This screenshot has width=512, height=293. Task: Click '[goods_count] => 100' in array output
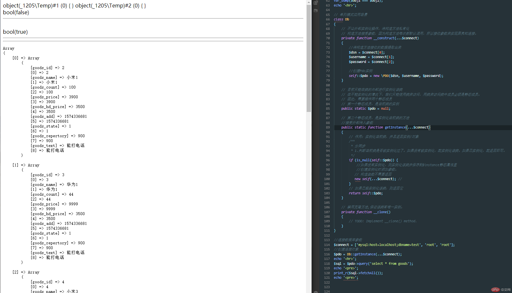[x=53, y=87]
